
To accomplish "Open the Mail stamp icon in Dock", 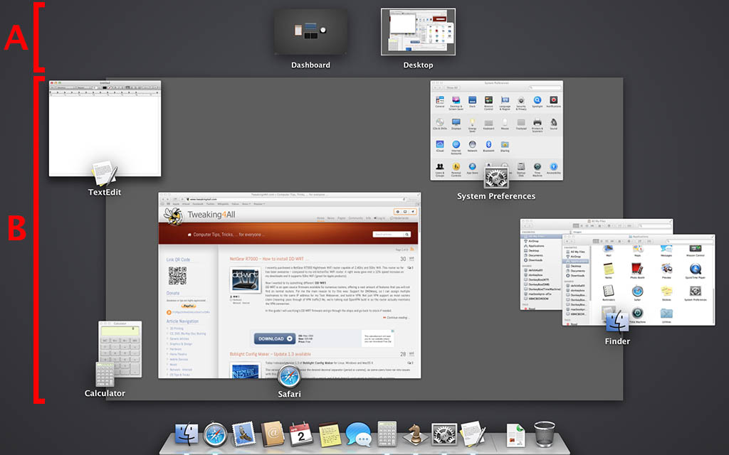I will [243, 434].
